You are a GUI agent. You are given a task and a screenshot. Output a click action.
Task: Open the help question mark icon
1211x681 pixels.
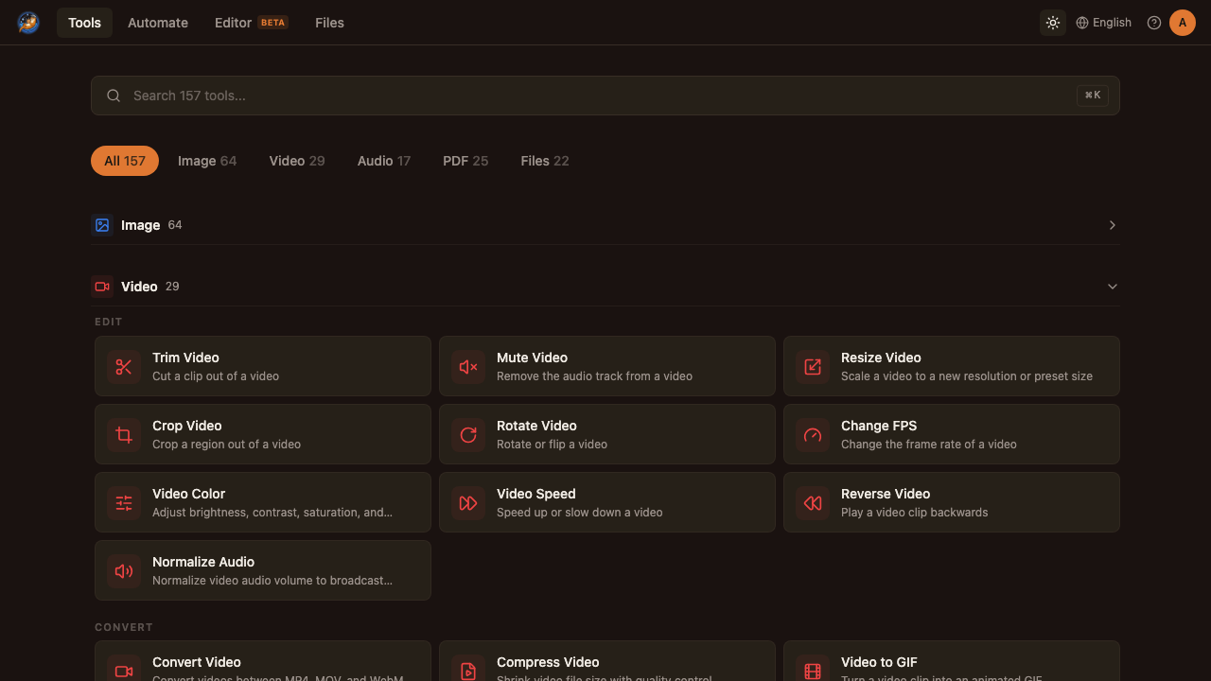tap(1154, 23)
